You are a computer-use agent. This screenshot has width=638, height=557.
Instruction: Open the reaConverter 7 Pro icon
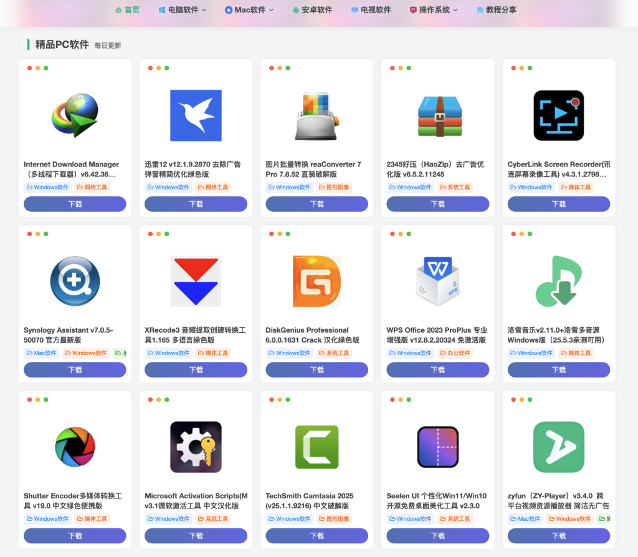(317, 115)
